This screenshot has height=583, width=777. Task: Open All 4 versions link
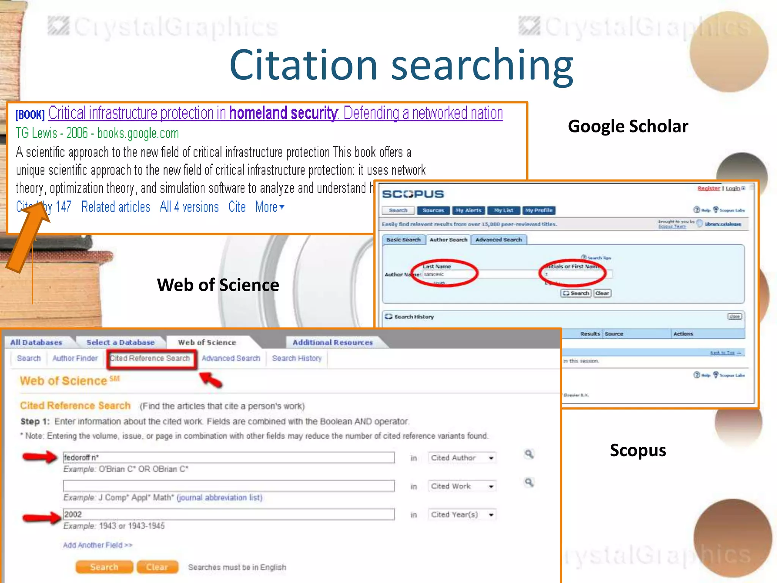pos(189,207)
